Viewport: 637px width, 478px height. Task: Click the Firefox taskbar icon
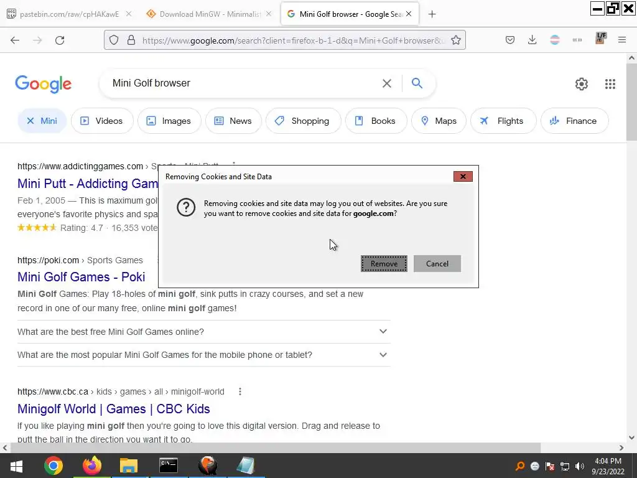pos(92,466)
